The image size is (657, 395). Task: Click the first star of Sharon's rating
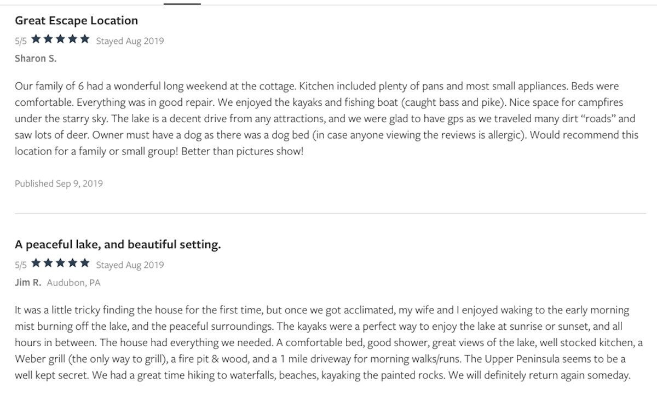click(x=36, y=39)
